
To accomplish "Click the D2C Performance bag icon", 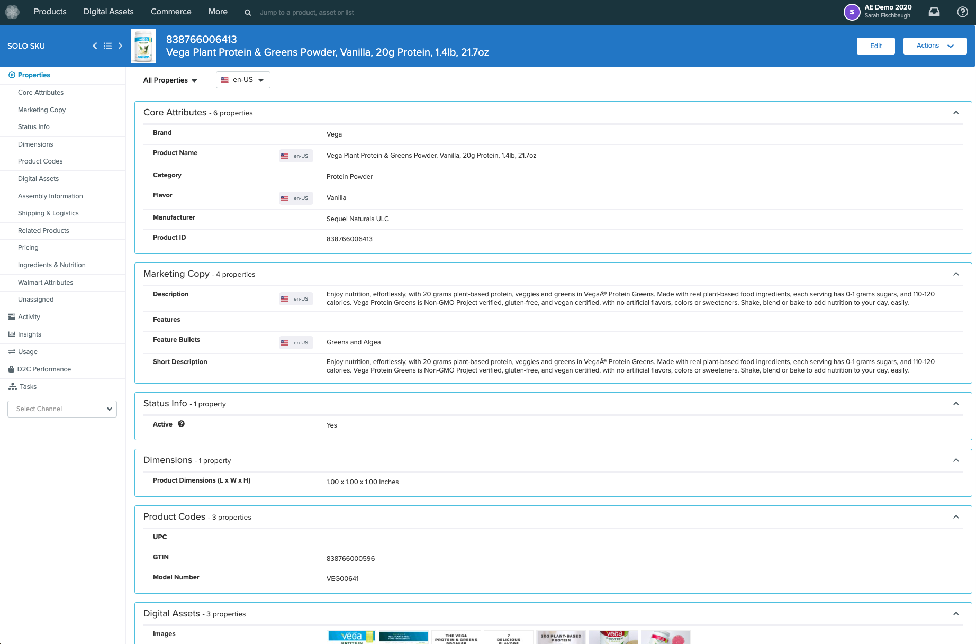I will [x=12, y=369].
